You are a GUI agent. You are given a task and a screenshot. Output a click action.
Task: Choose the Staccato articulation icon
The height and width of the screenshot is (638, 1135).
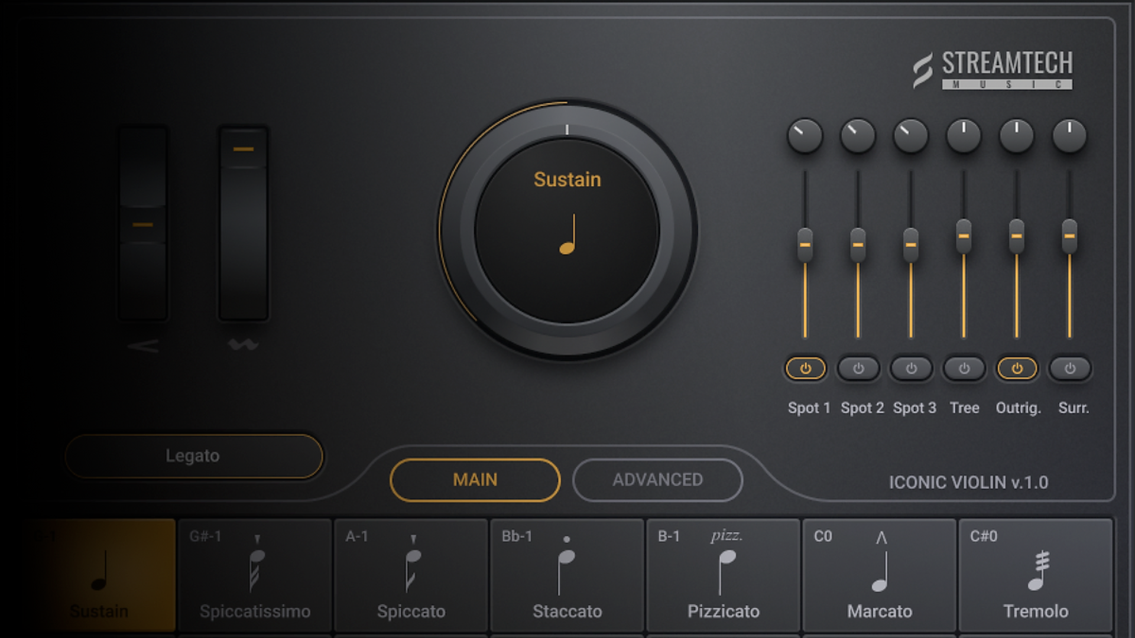[566, 567]
